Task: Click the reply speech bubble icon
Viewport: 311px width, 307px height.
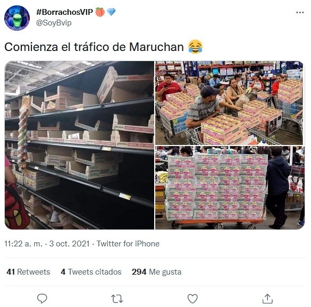Action: pos(42,298)
